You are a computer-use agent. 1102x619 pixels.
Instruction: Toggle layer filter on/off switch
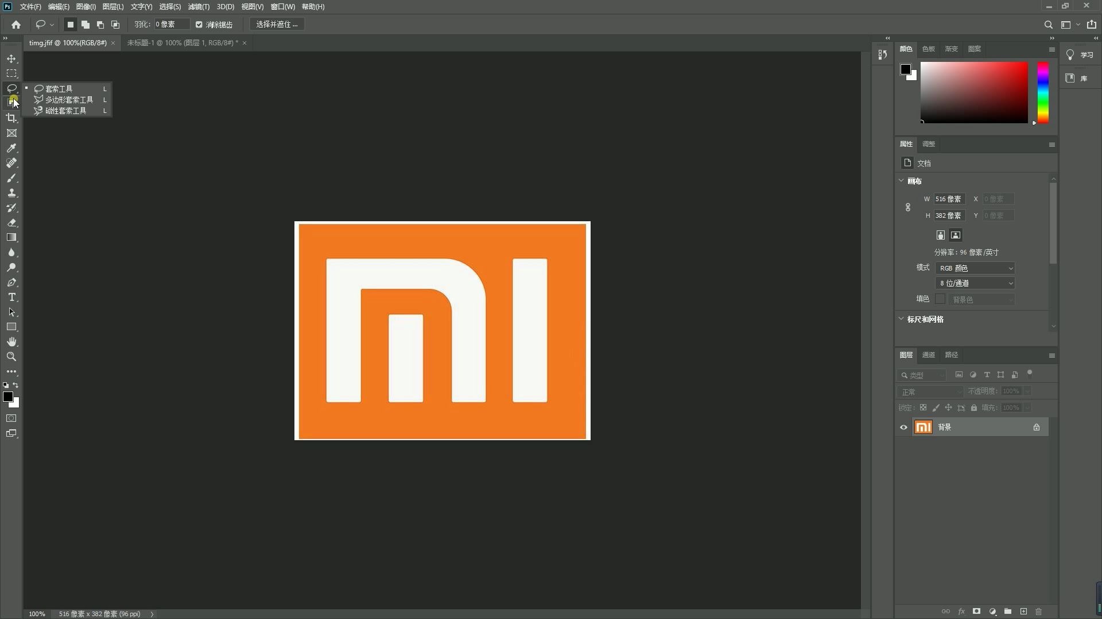click(x=1030, y=374)
